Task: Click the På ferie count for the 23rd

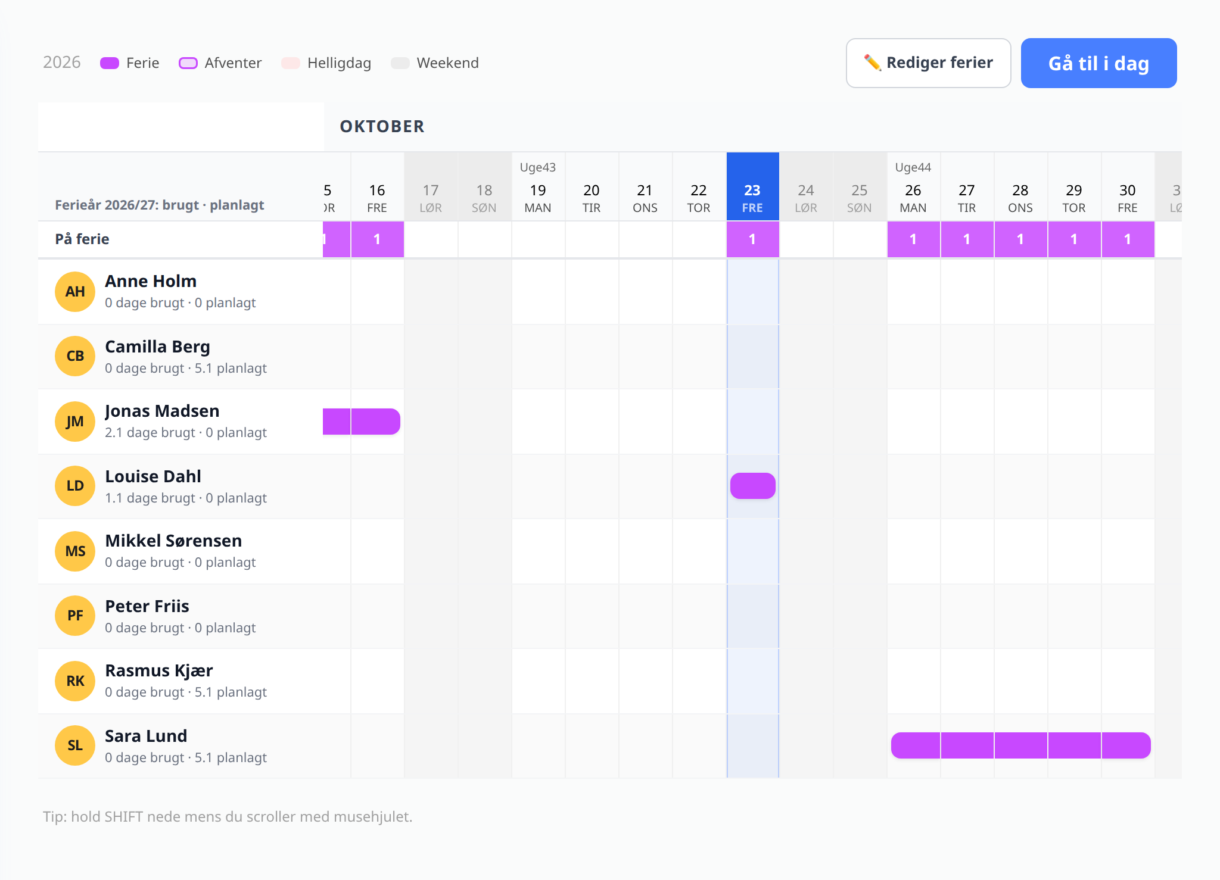Action: coord(753,239)
